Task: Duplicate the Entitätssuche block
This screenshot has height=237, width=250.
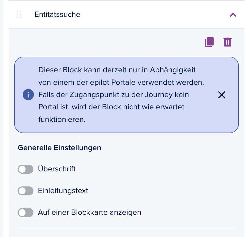Action: 209,42
